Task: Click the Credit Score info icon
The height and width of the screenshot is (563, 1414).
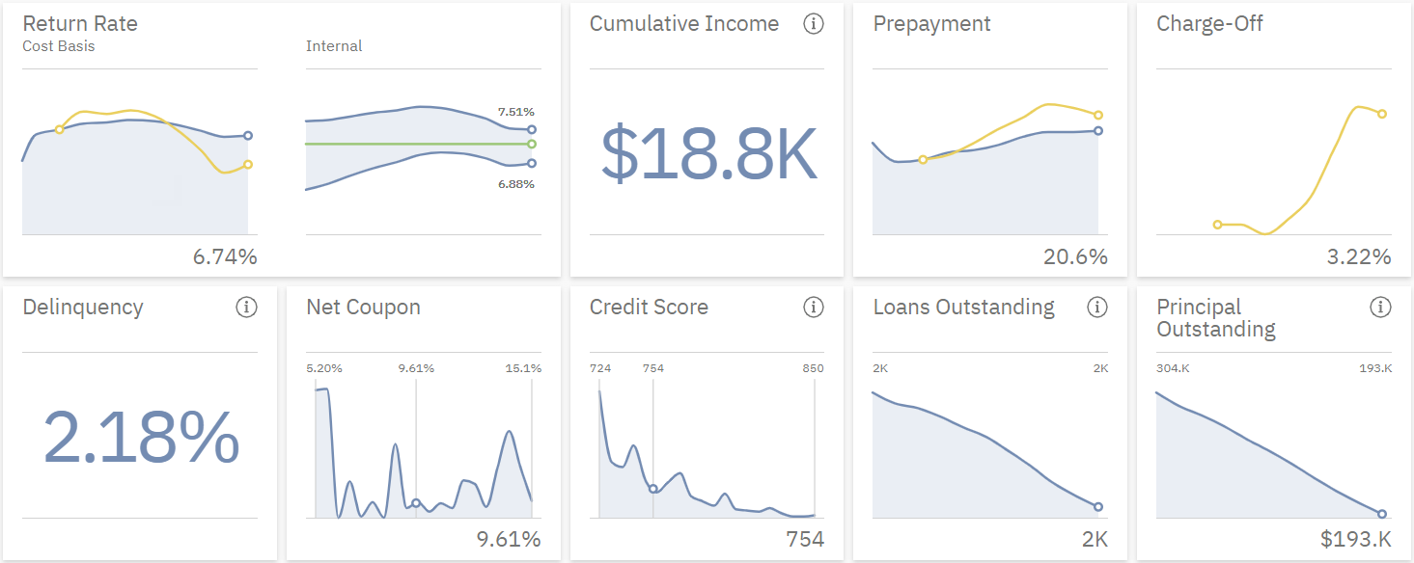Action: (814, 307)
